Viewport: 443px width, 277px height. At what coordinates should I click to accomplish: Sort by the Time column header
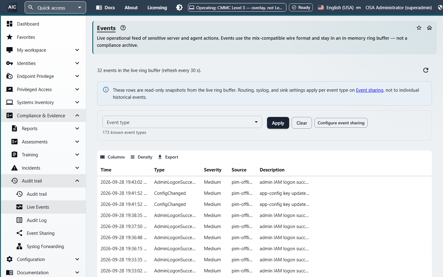[x=106, y=170]
